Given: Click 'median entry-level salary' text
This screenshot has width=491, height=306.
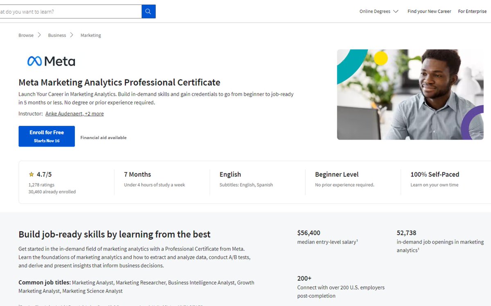Looking at the screenshot, I should [x=327, y=242].
